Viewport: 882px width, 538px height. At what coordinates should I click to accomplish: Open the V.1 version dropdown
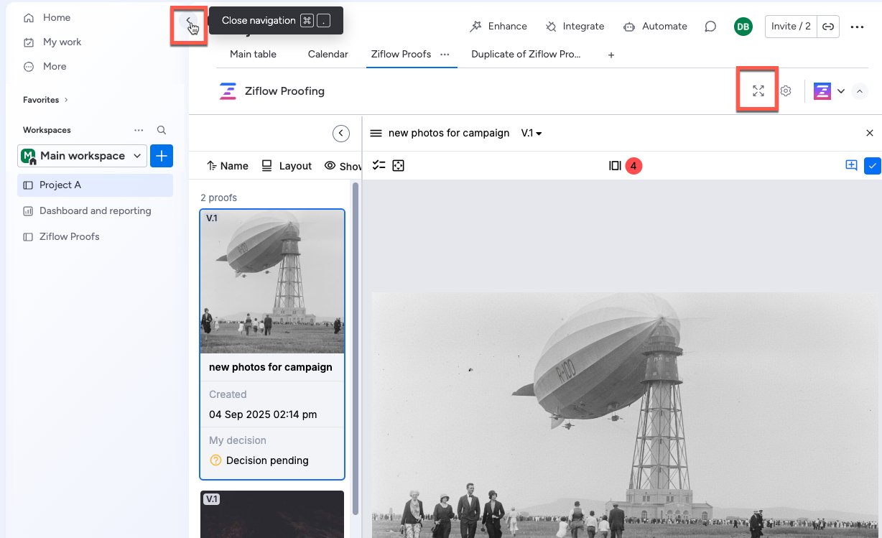pyautogui.click(x=531, y=133)
